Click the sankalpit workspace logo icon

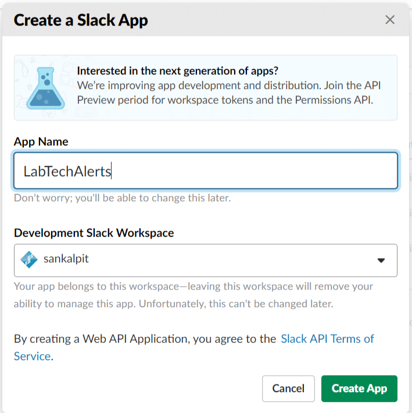pyautogui.click(x=29, y=259)
